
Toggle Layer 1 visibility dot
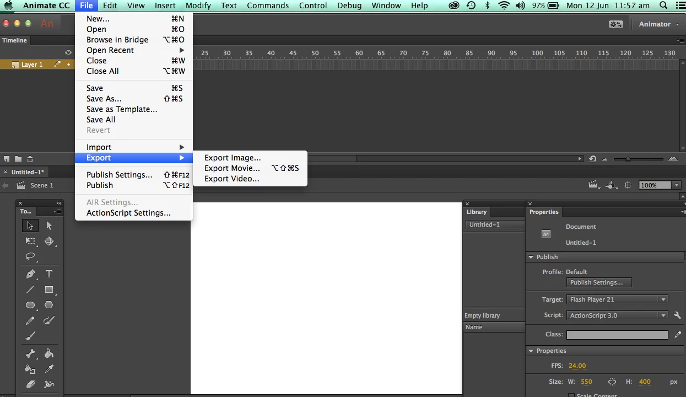pyautogui.click(x=69, y=65)
